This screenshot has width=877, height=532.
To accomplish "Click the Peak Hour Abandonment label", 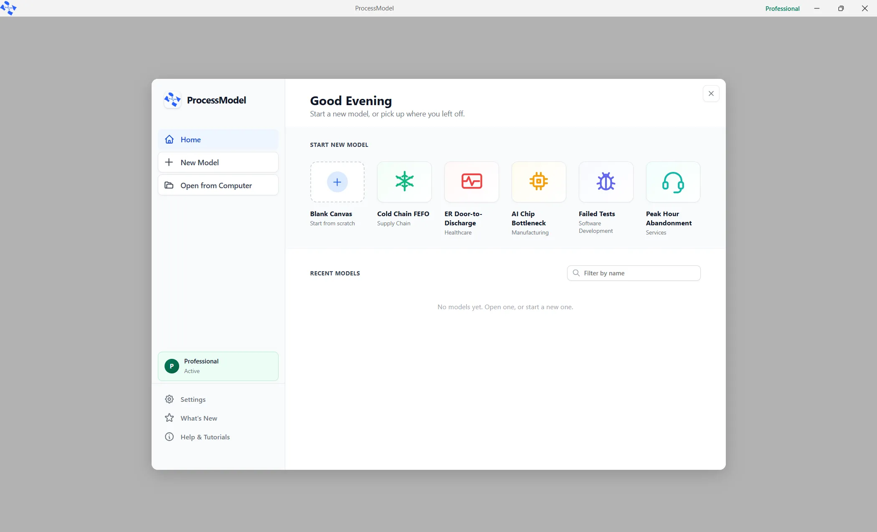I will (669, 218).
